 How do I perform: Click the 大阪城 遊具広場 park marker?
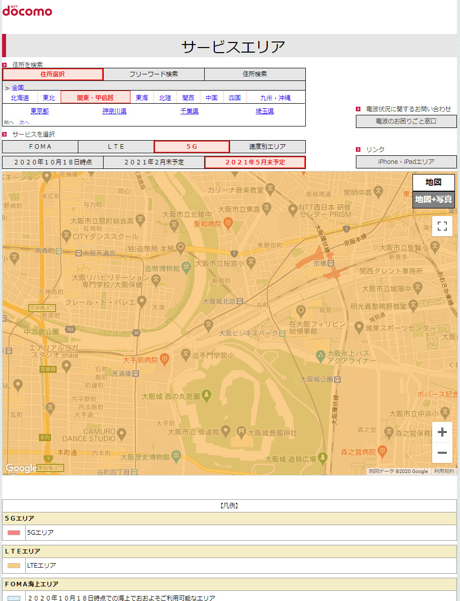323,458
